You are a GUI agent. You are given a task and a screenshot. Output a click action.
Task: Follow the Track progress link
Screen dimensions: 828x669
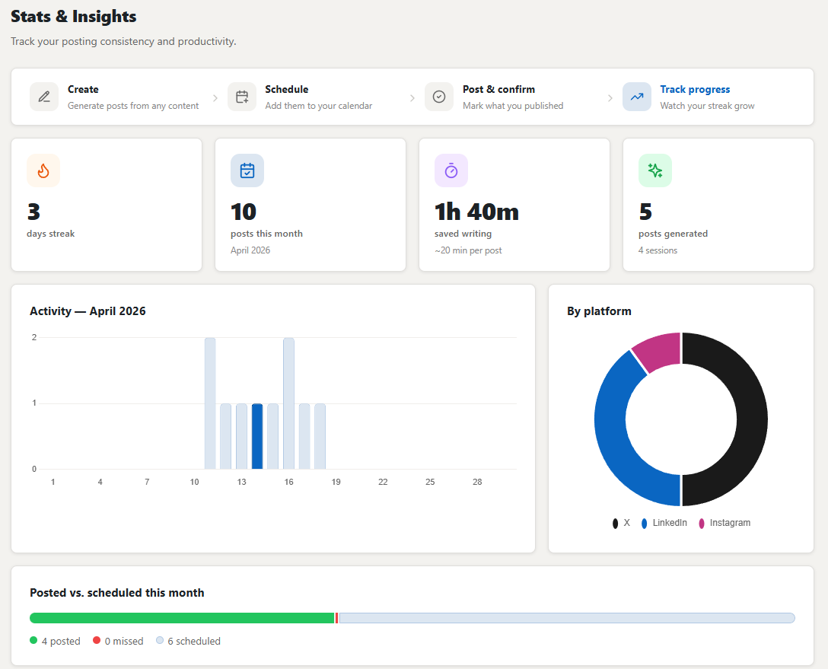pos(695,89)
